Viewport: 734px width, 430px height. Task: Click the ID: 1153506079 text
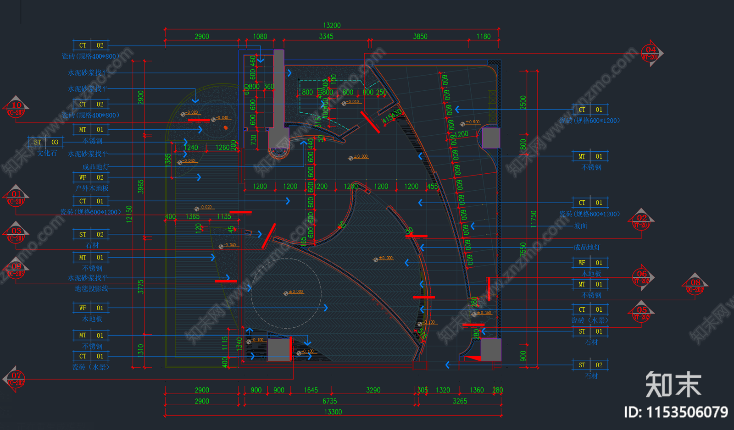point(676,412)
